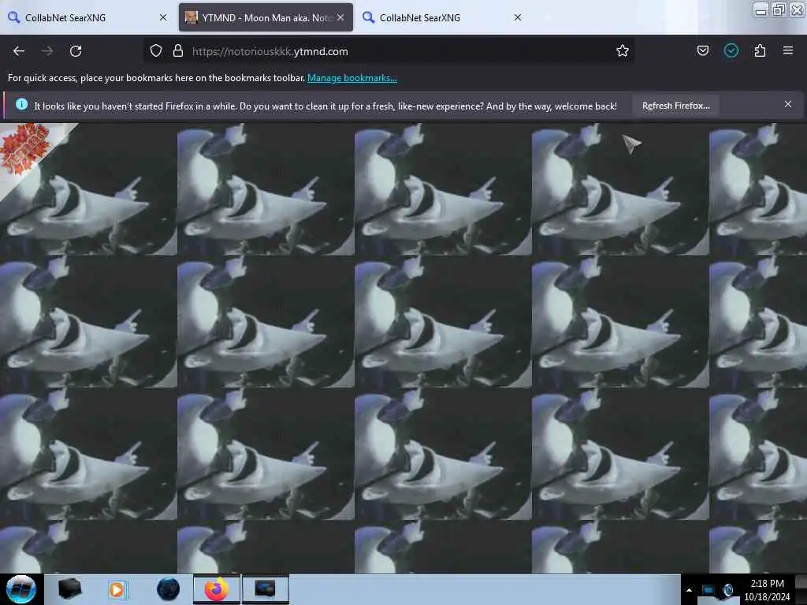Close the first CollabNet SearXNG tab
Viewport: 807px width, 605px height.
pyautogui.click(x=163, y=17)
